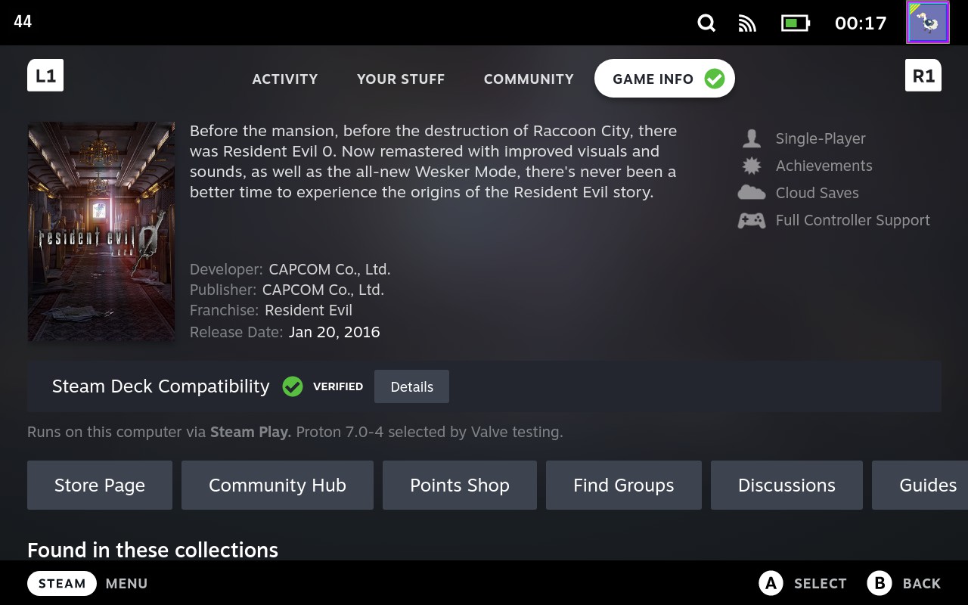
Task: Click the Cloud Saves feature label
Action: [x=818, y=193]
